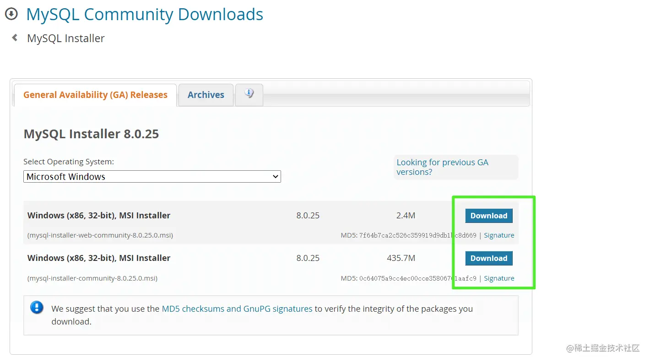Click 8.0.25 version in the 2.4M row
Viewport: 650px width, 363px height.
pyautogui.click(x=308, y=216)
